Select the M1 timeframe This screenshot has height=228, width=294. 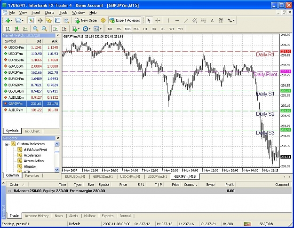110,29
